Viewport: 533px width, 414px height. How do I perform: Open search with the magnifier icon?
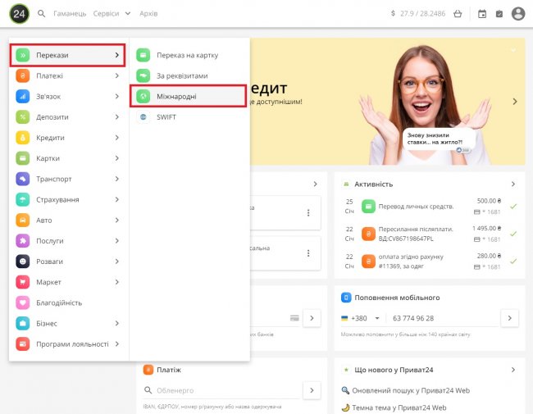tap(41, 14)
